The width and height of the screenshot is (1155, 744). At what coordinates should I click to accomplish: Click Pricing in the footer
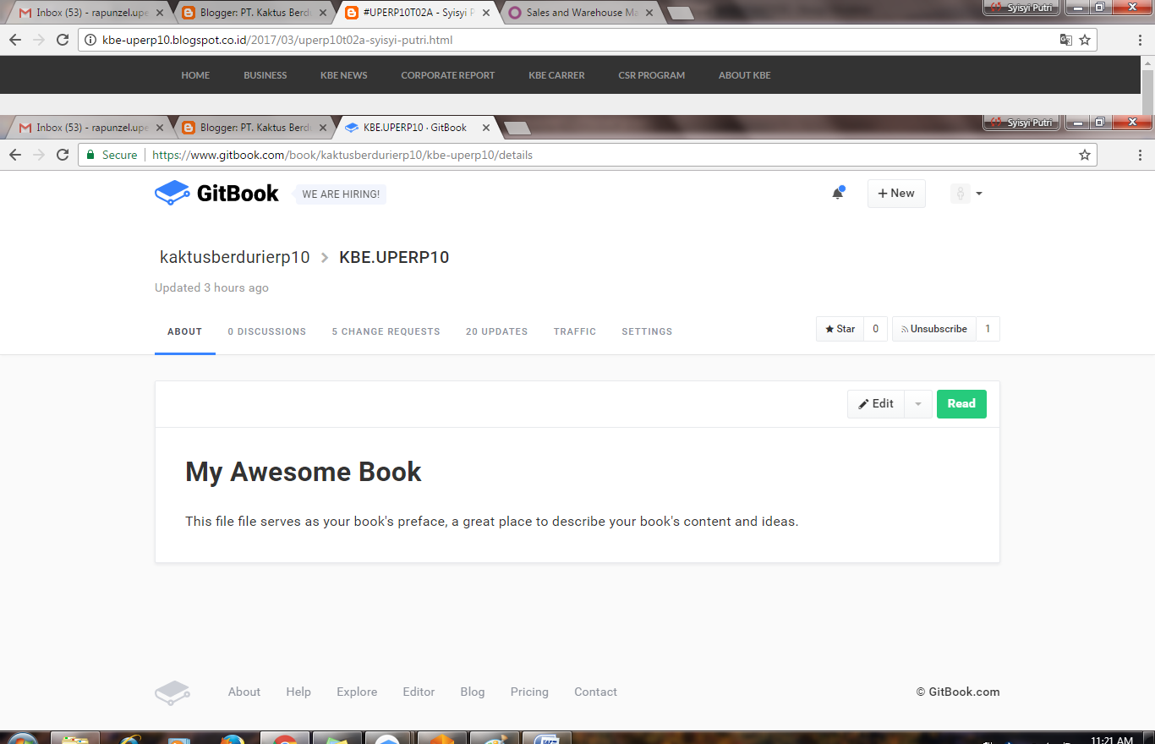529,692
